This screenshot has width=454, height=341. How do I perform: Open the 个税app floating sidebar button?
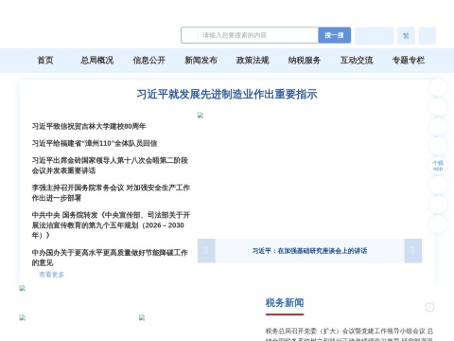(x=438, y=166)
